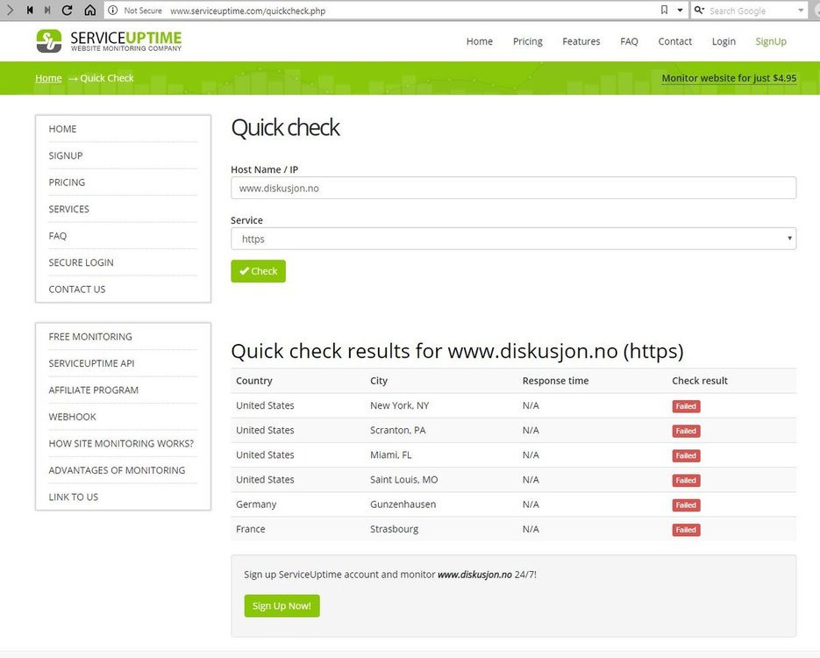Image resolution: width=820 pixels, height=658 pixels.
Task: Open SERVICEUPTIME API sidebar link
Action: click(91, 363)
